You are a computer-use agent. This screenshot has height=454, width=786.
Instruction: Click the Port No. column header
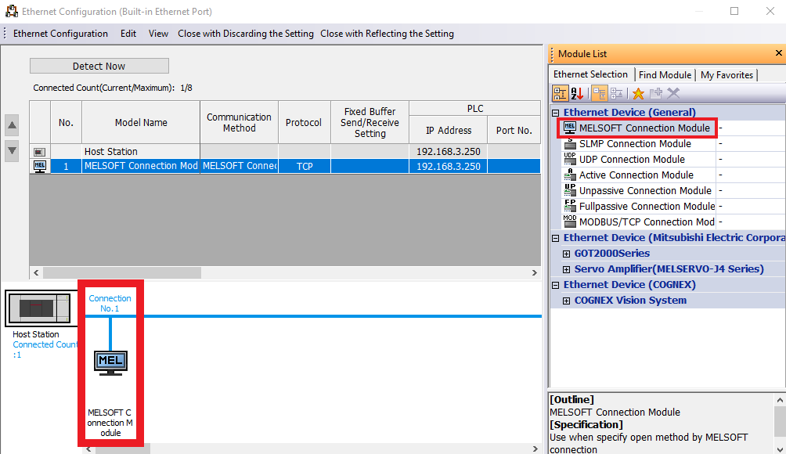(514, 130)
